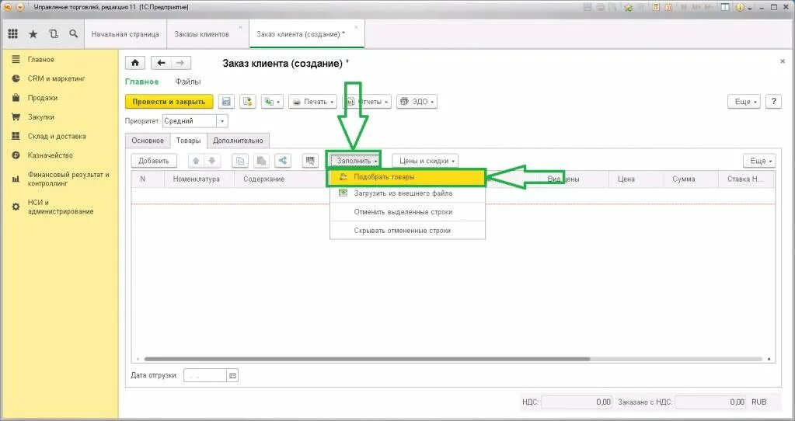
Task: Select the Основное tab
Action: 148,141
